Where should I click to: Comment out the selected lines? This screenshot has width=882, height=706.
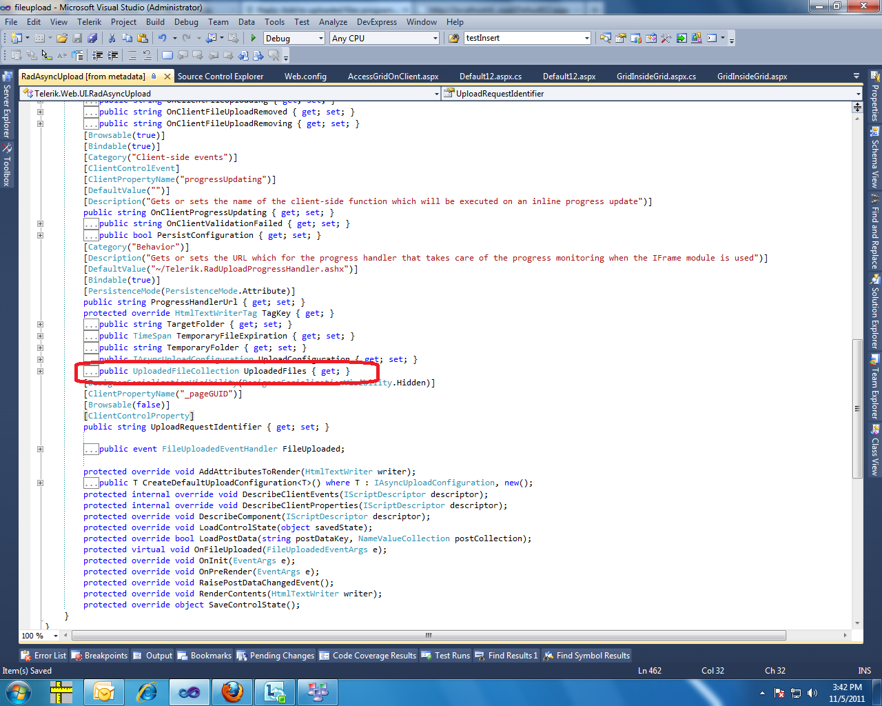(x=132, y=55)
